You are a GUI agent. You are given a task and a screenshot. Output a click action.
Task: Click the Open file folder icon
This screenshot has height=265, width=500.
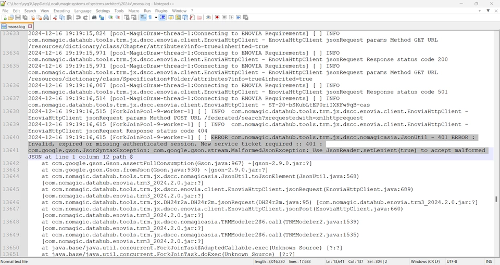[11, 18]
